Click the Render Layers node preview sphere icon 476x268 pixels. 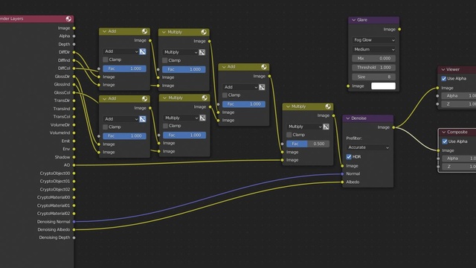68,19
